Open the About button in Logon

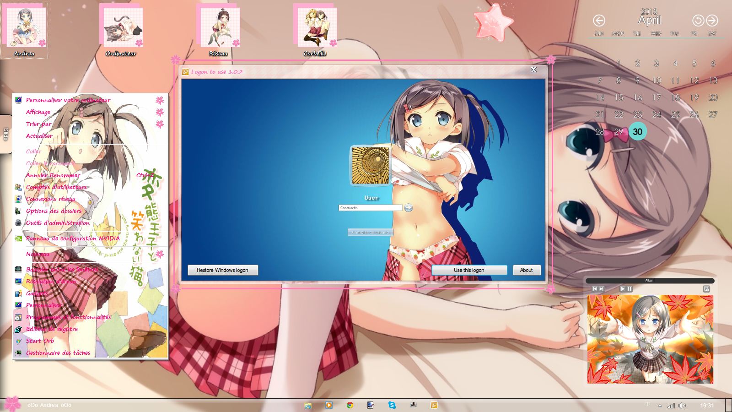[x=527, y=270]
